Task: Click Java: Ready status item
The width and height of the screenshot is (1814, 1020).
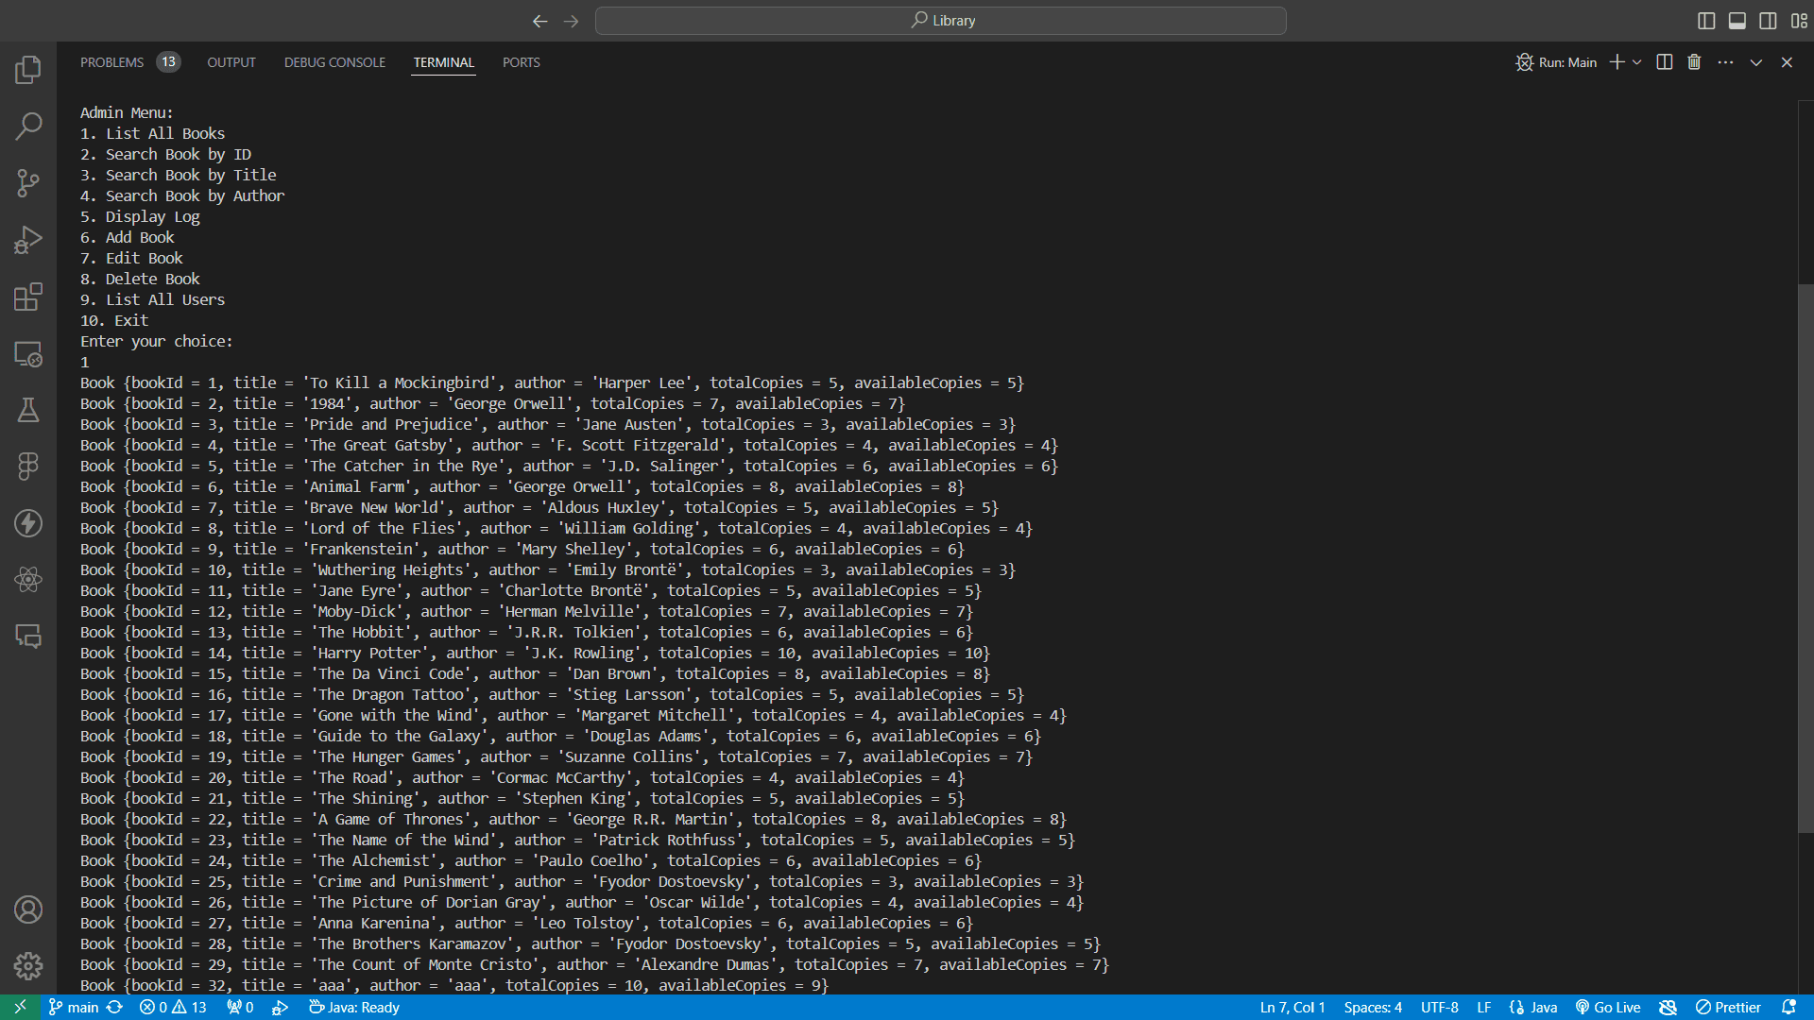Action: (x=354, y=1008)
